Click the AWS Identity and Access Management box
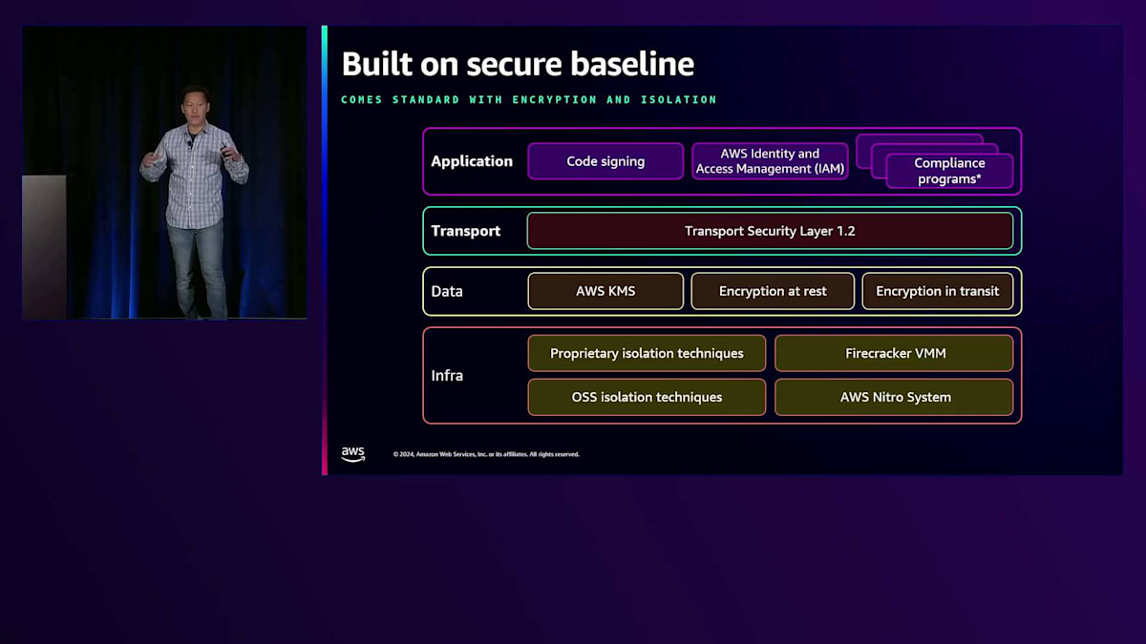The image size is (1146, 644). pyautogui.click(x=770, y=161)
